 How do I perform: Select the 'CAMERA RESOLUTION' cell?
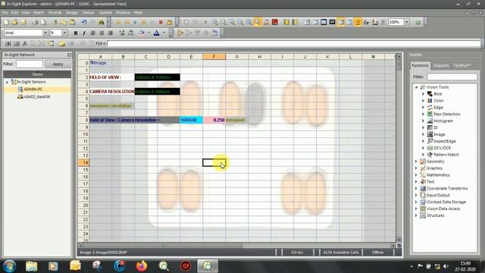coord(112,92)
